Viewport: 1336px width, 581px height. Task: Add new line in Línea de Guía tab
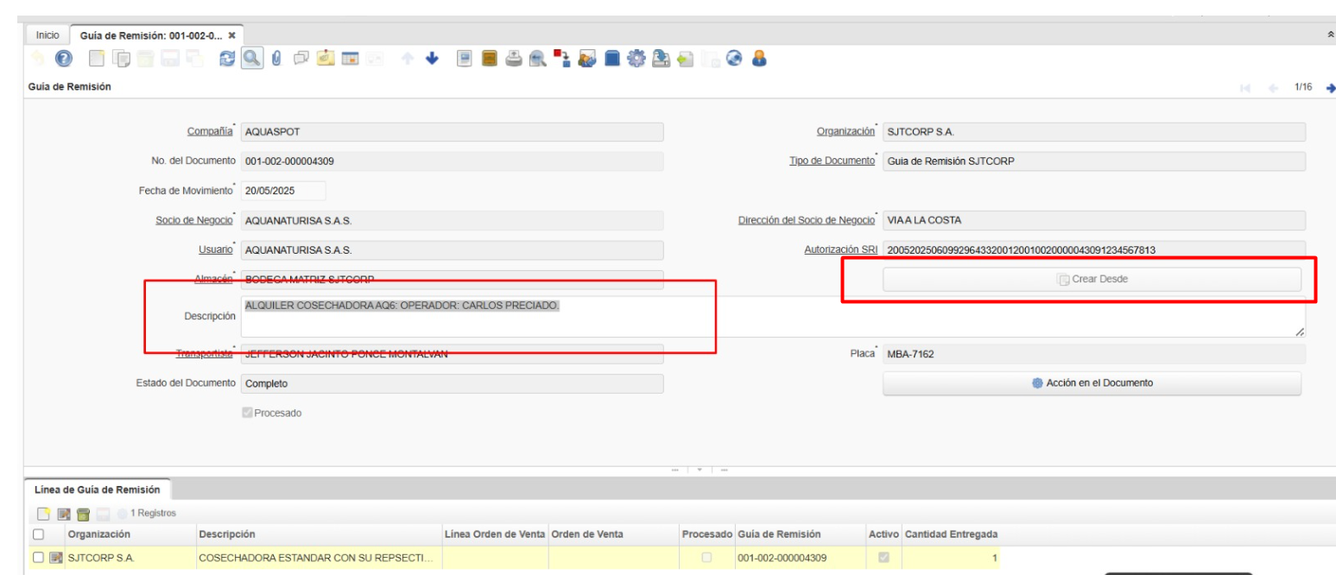click(42, 514)
